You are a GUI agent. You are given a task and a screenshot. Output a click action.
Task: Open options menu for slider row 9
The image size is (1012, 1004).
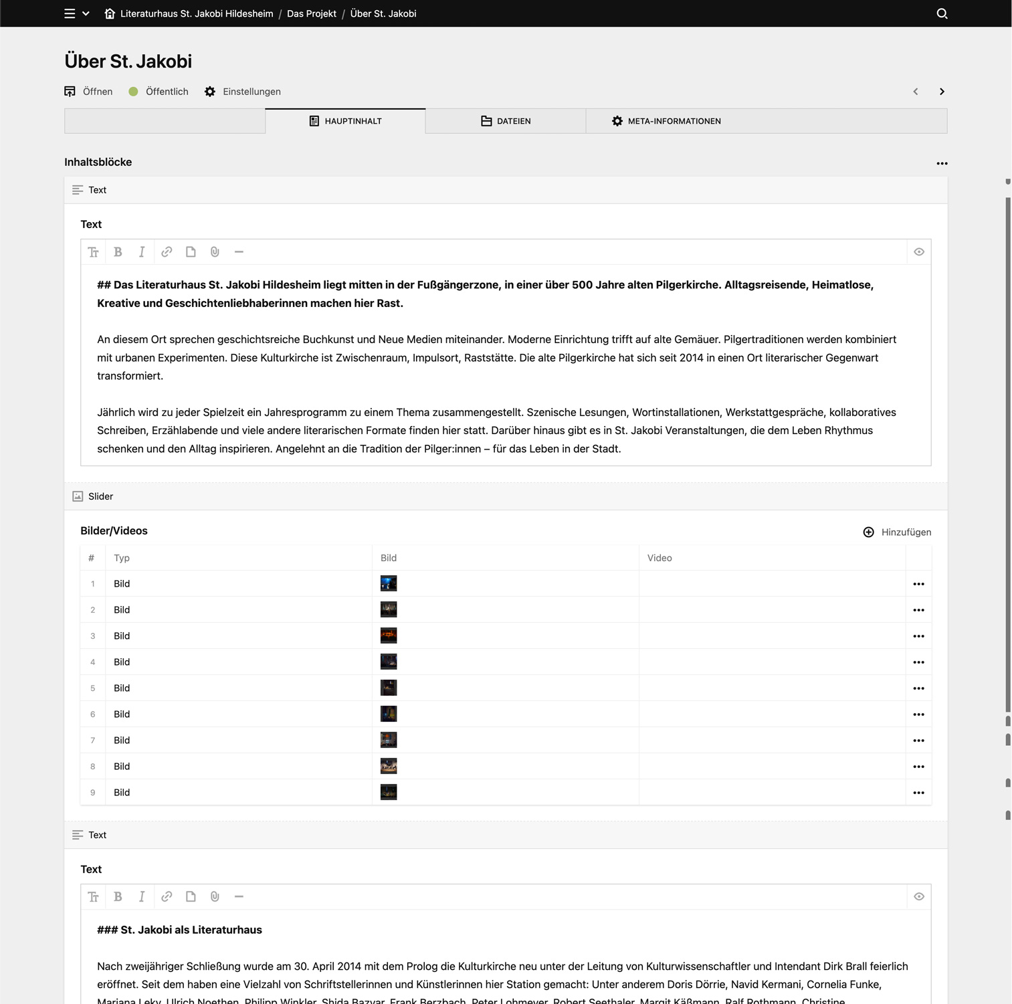918,793
